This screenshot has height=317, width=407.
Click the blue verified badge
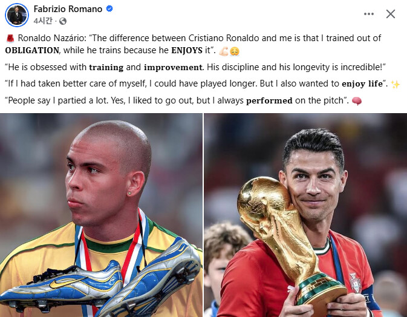coord(109,8)
